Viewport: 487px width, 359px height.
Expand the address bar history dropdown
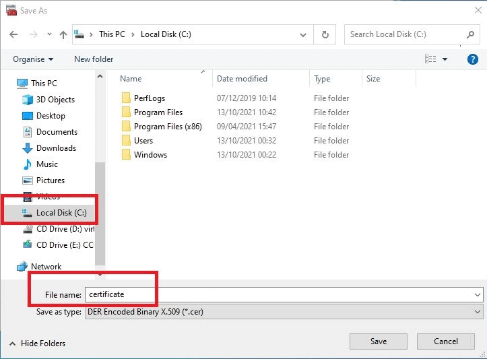(x=303, y=35)
